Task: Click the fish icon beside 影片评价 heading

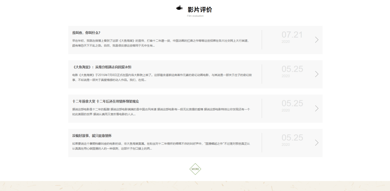Action: click(x=179, y=8)
